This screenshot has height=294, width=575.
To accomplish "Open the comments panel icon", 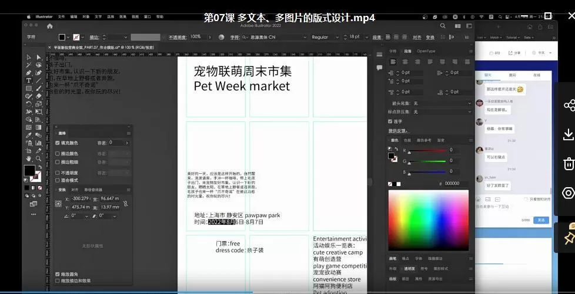I will point(379,67).
